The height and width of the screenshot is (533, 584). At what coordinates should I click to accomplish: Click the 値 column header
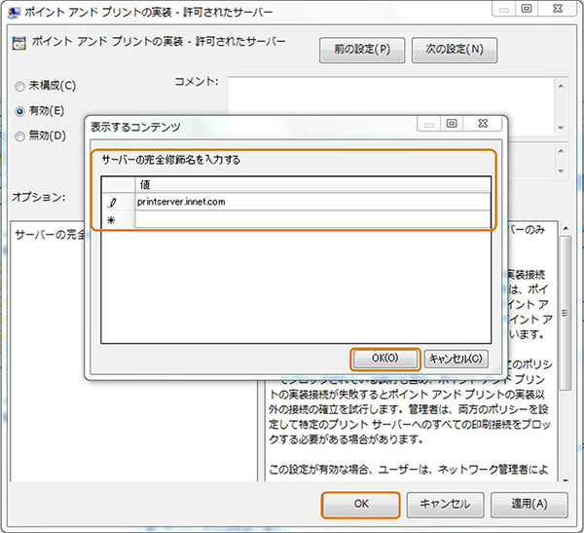point(311,184)
